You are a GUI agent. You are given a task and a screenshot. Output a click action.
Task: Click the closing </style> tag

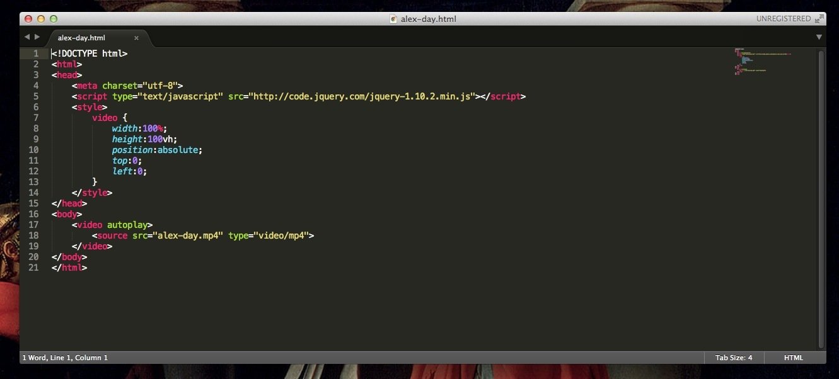92,193
